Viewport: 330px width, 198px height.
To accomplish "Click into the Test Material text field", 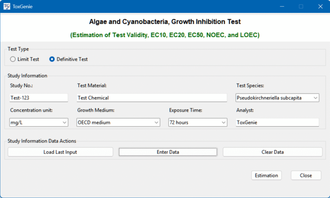I will (x=152, y=98).
